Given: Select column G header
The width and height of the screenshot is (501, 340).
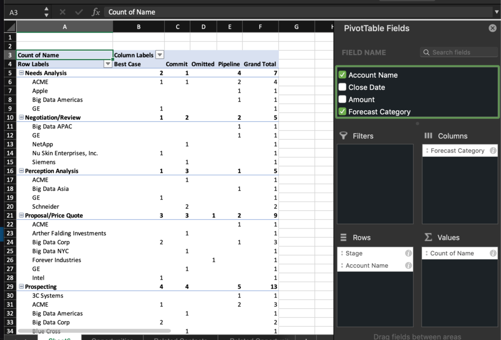Looking at the screenshot, I should [x=296, y=27].
